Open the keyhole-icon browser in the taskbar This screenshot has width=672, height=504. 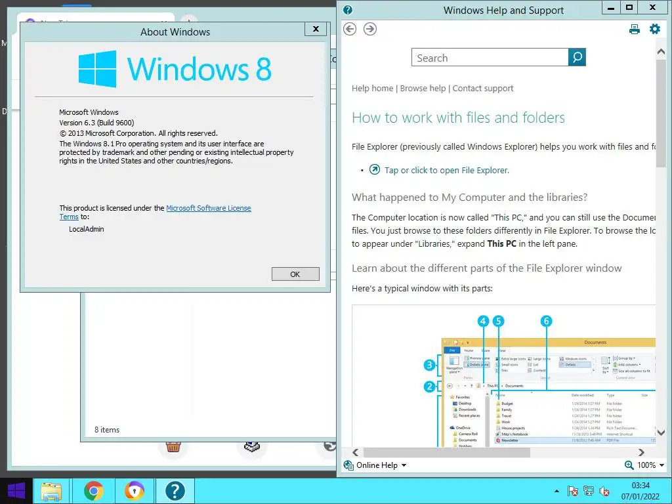click(x=134, y=491)
